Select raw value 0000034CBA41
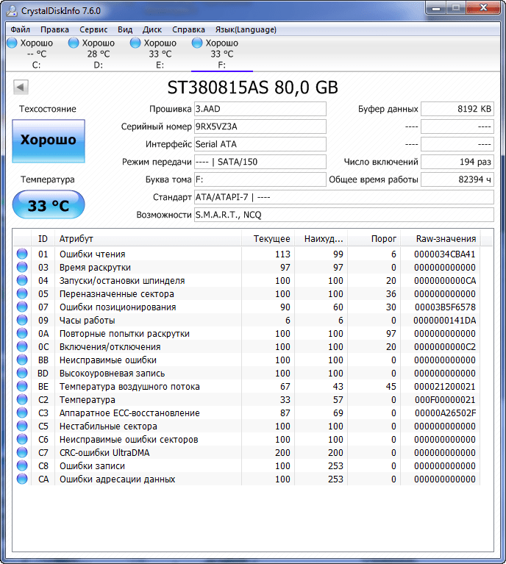 coord(445,254)
